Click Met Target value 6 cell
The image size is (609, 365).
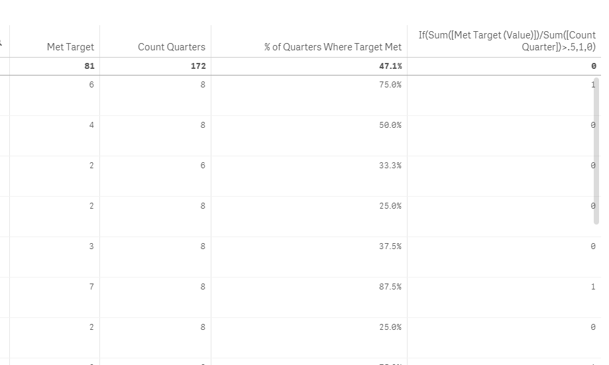91,85
